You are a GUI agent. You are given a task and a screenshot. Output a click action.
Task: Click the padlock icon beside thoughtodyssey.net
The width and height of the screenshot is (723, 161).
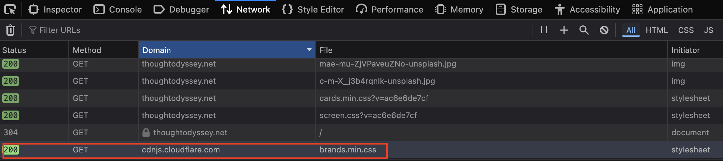[146, 133]
